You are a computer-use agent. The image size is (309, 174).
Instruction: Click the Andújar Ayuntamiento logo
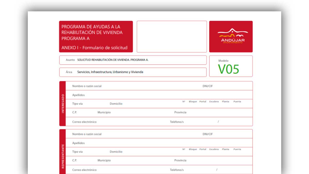click(231, 37)
